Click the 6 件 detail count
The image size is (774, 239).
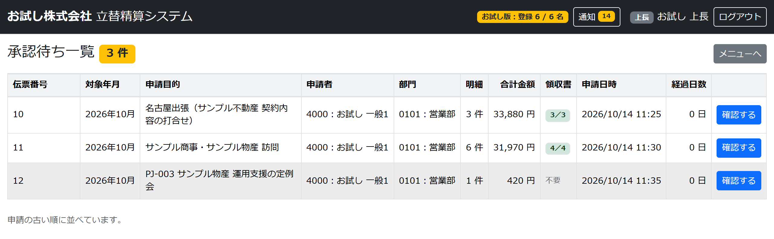coord(474,147)
